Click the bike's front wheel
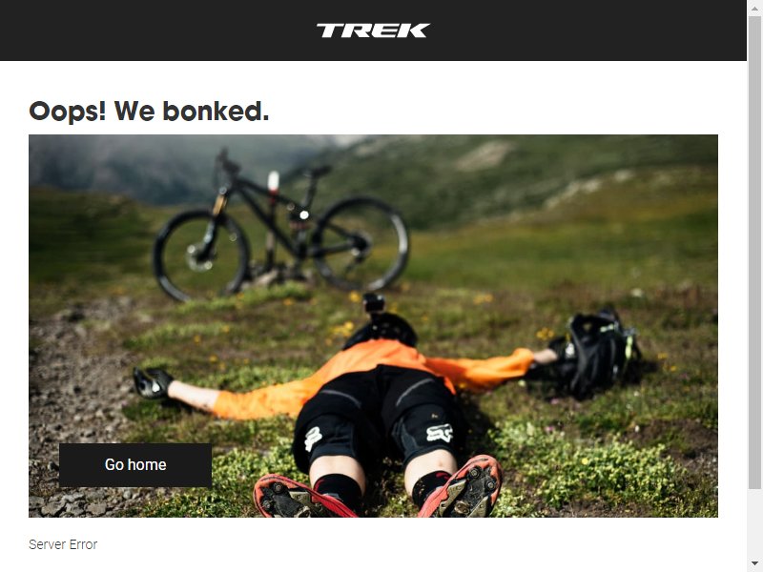Viewport: 763px width, 572px height. click(x=201, y=255)
